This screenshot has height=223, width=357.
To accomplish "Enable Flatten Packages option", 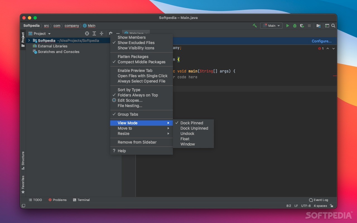I will click(x=142, y=57).
